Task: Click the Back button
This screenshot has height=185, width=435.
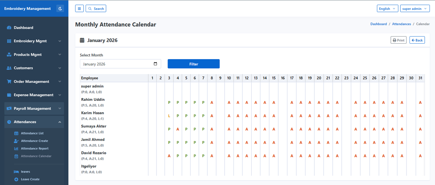Action: (x=417, y=40)
